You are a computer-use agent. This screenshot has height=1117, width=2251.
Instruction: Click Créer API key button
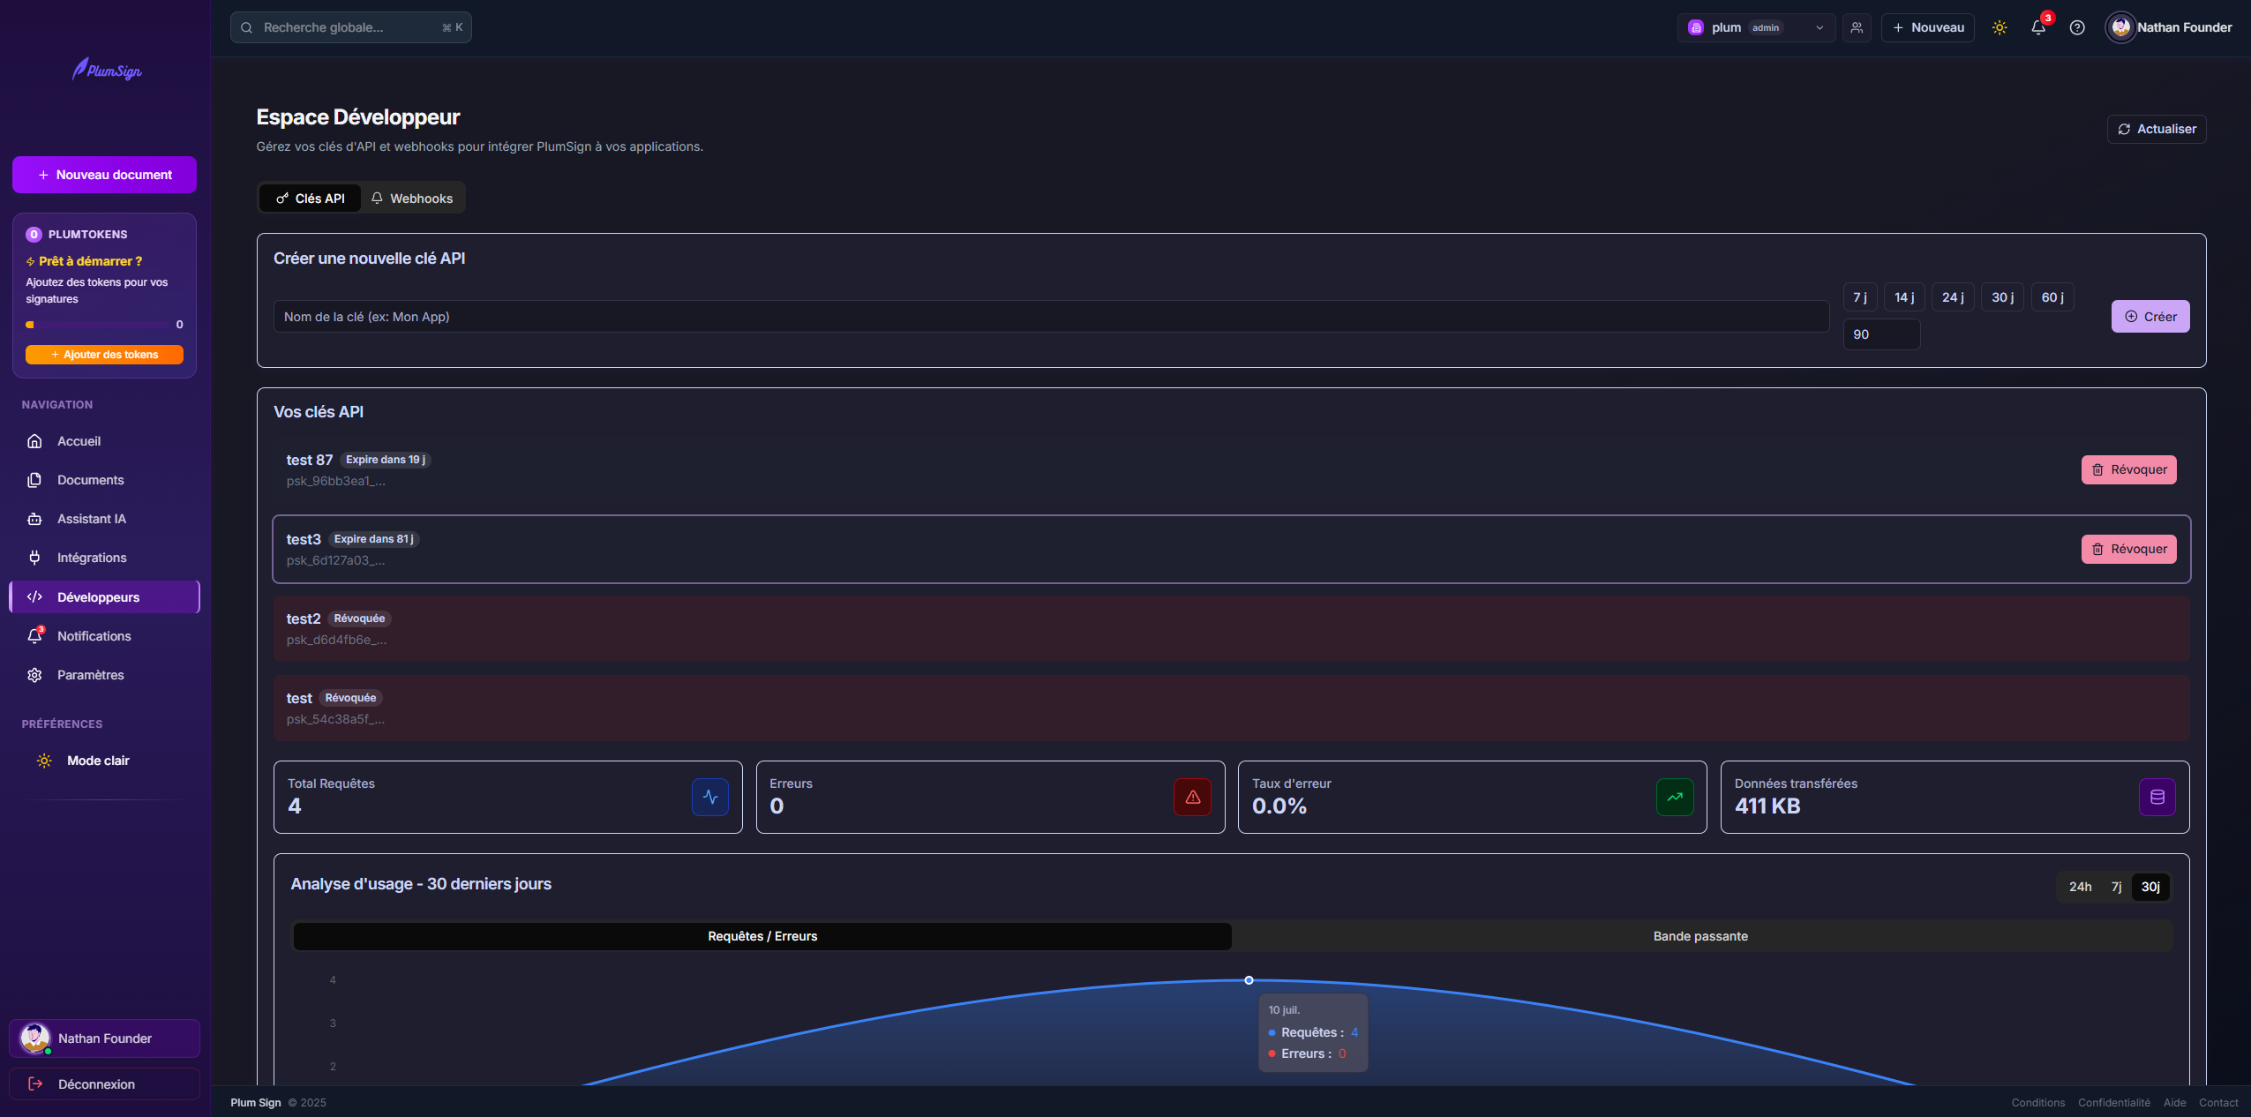[2150, 317]
